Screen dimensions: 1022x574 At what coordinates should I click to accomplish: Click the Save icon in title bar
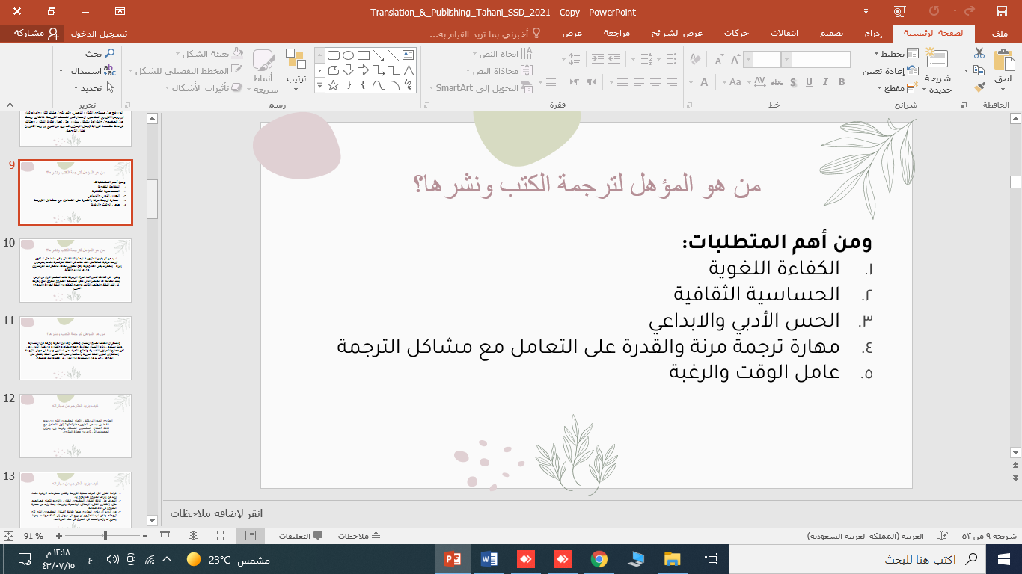(x=1002, y=11)
